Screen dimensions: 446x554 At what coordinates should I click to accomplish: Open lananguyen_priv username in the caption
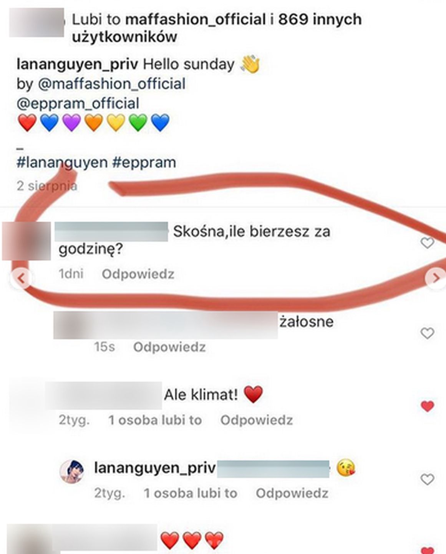[x=77, y=64]
